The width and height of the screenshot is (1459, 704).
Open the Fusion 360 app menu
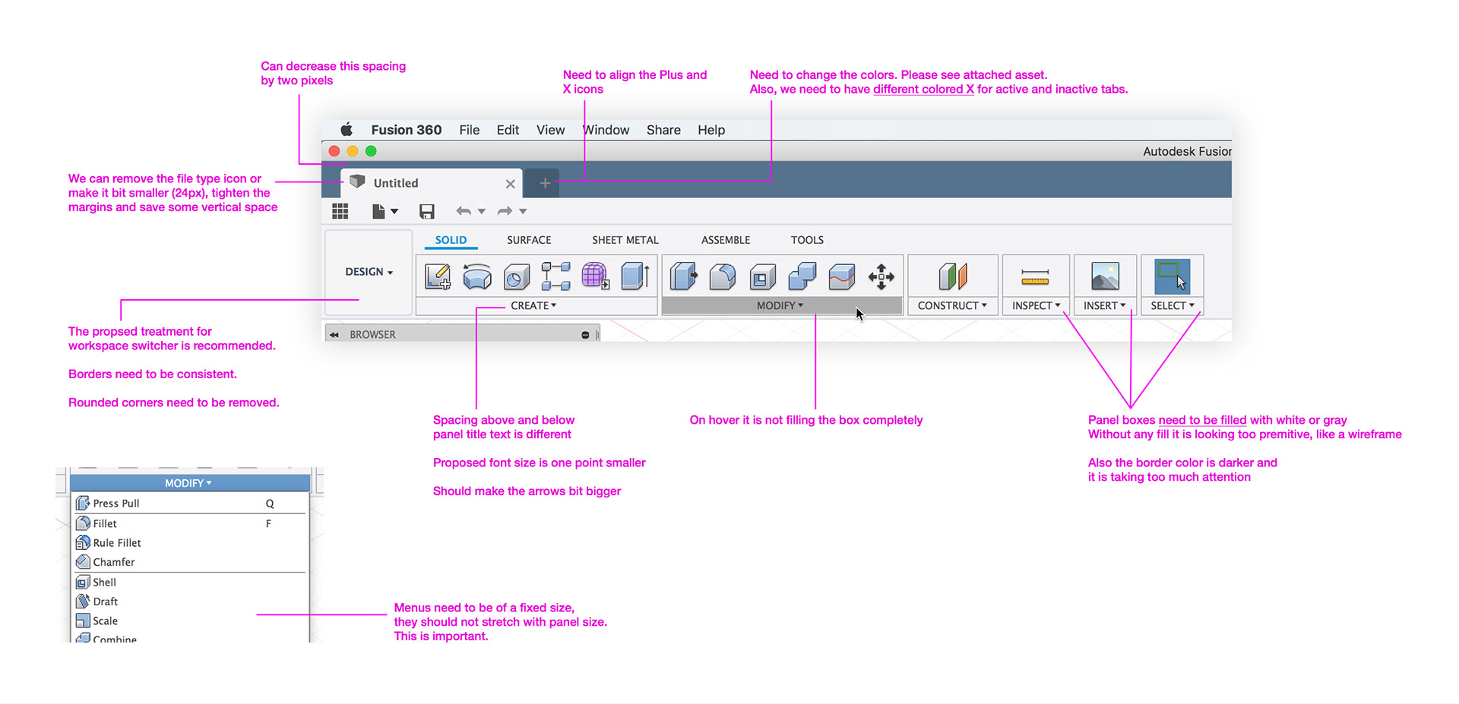407,130
